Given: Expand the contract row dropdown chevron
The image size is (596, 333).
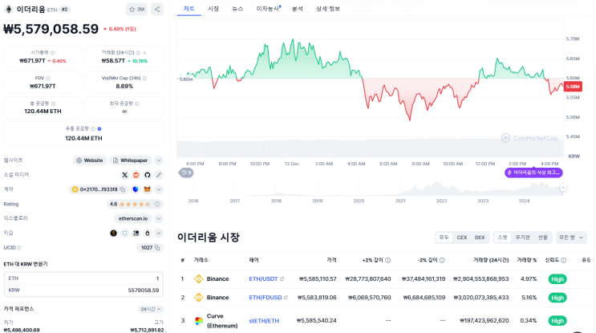Looking at the screenshot, I should (159, 189).
